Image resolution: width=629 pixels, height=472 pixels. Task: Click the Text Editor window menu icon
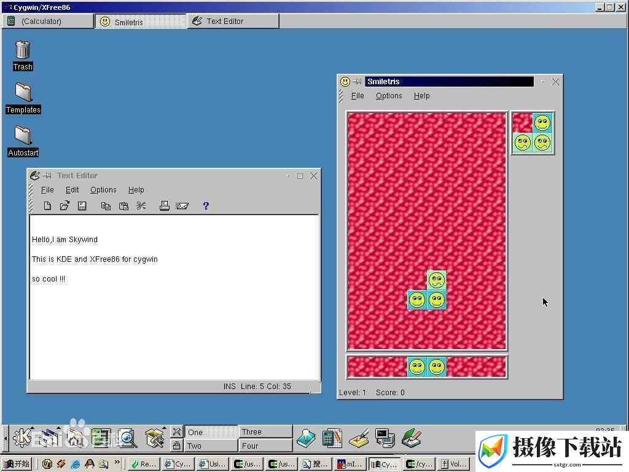pyautogui.click(x=35, y=175)
